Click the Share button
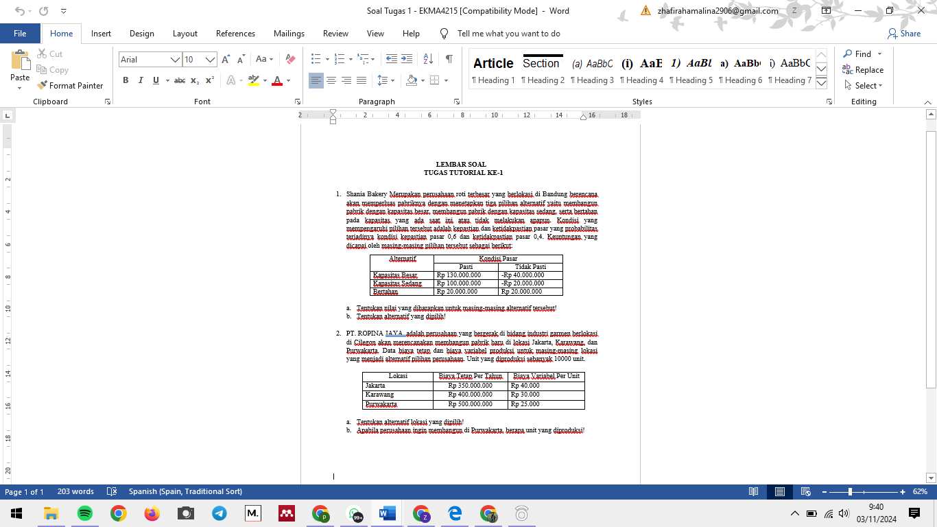The width and height of the screenshot is (937, 527). pyautogui.click(x=904, y=34)
